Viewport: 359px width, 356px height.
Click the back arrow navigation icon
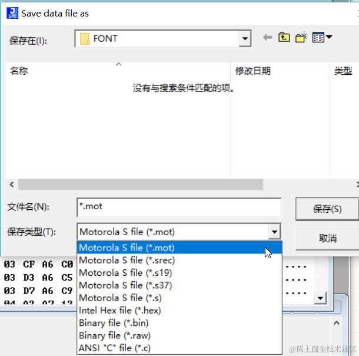pos(267,37)
